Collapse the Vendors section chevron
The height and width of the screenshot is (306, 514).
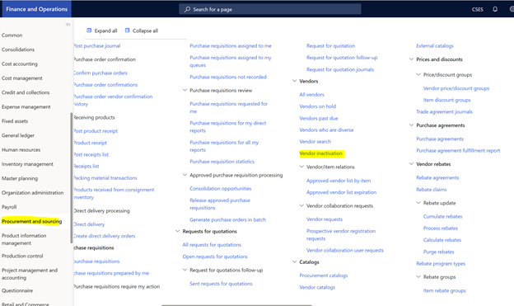[294, 81]
